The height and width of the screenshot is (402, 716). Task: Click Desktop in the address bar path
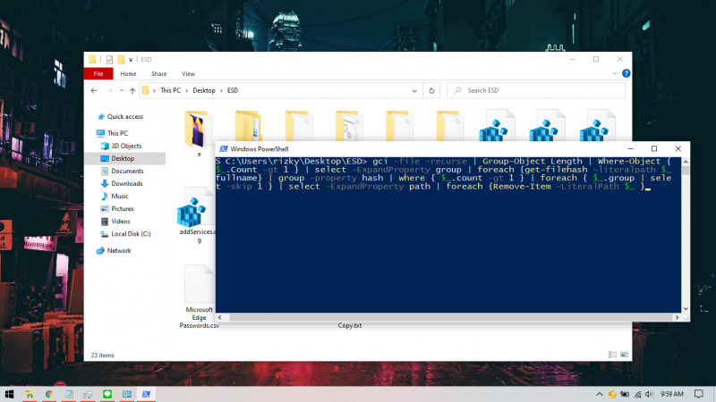(204, 90)
